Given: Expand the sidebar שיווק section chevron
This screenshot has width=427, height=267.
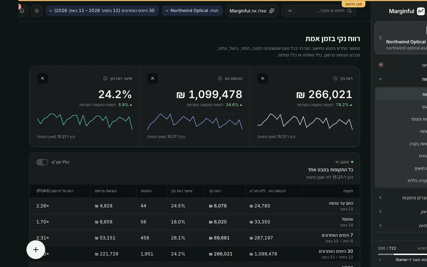Looking at the screenshot, I should point(380,211).
